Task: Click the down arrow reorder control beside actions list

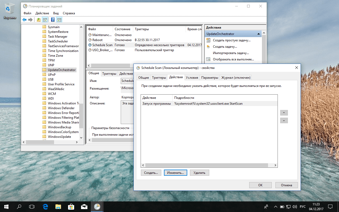Action: pyautogui.click(x=284, y=120)
